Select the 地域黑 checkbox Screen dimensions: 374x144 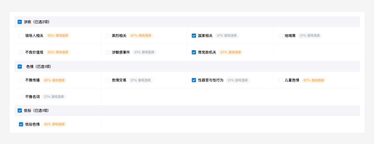[280, 36]
